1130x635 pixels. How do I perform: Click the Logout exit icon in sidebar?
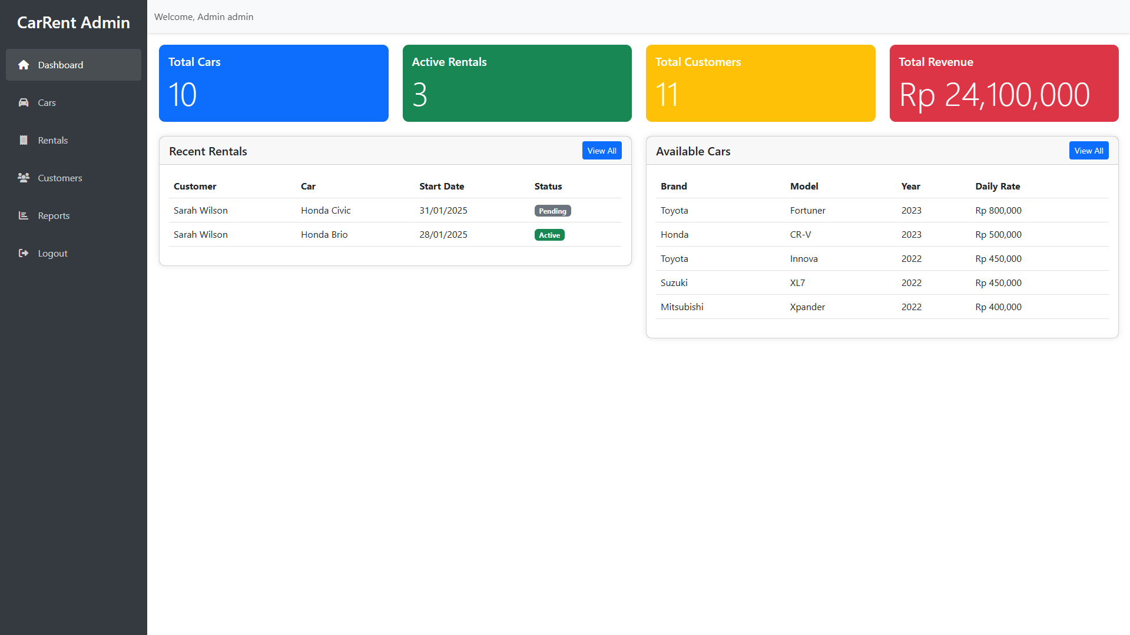pyautogui.click(x=24, y=253)
